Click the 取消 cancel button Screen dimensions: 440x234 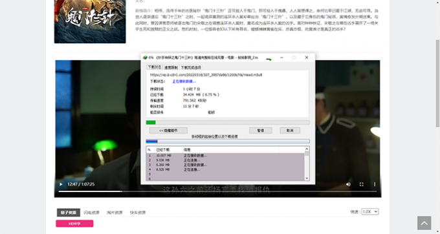pos(290,131)
